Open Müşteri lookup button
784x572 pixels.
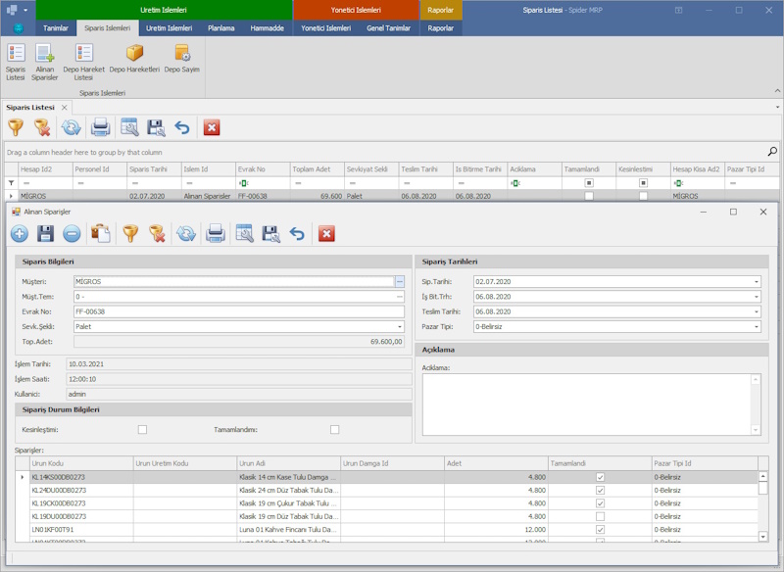pos(399,282)
